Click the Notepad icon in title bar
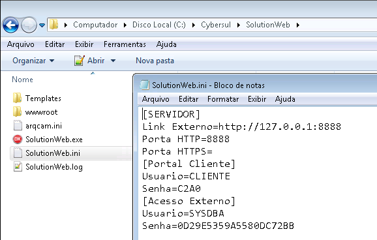377x240 pixels. [145, 85]
